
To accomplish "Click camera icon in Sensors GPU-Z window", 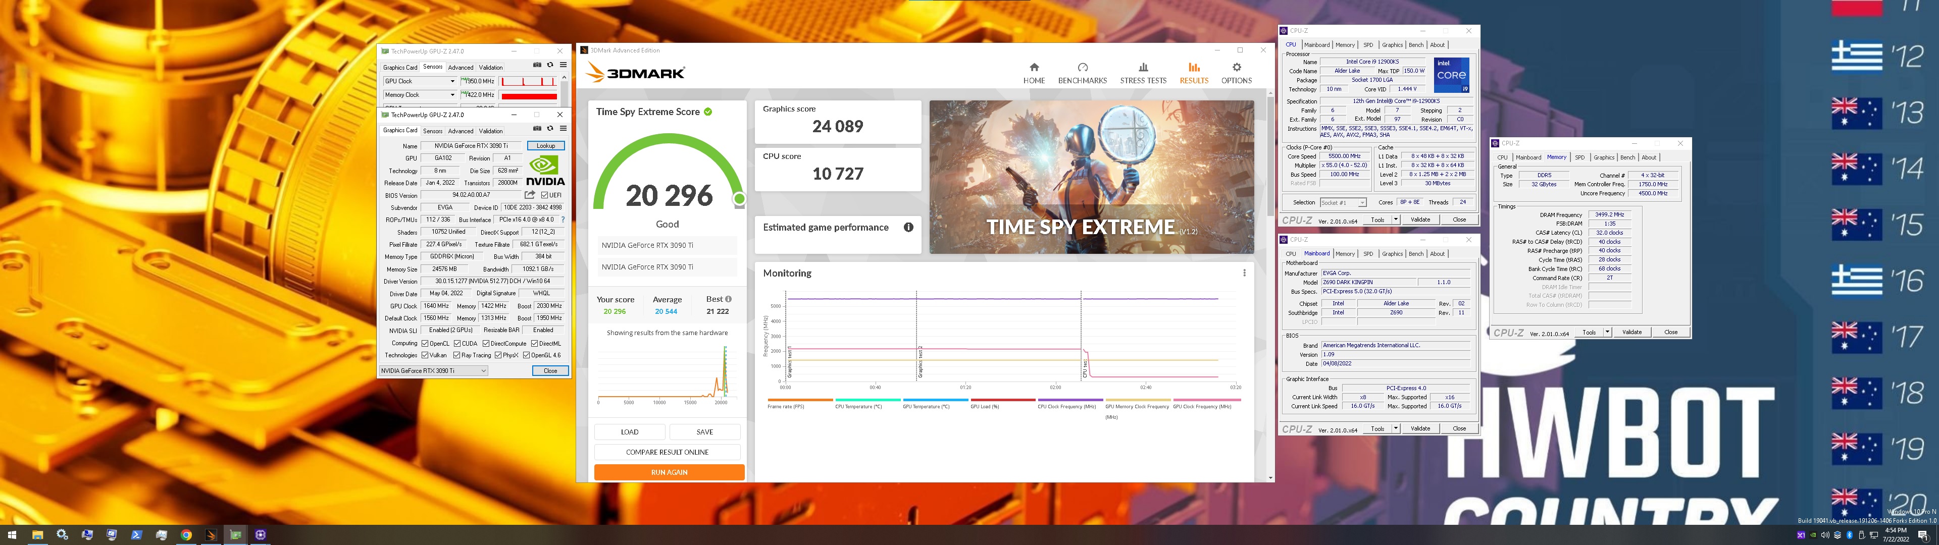I will point(537,65).
